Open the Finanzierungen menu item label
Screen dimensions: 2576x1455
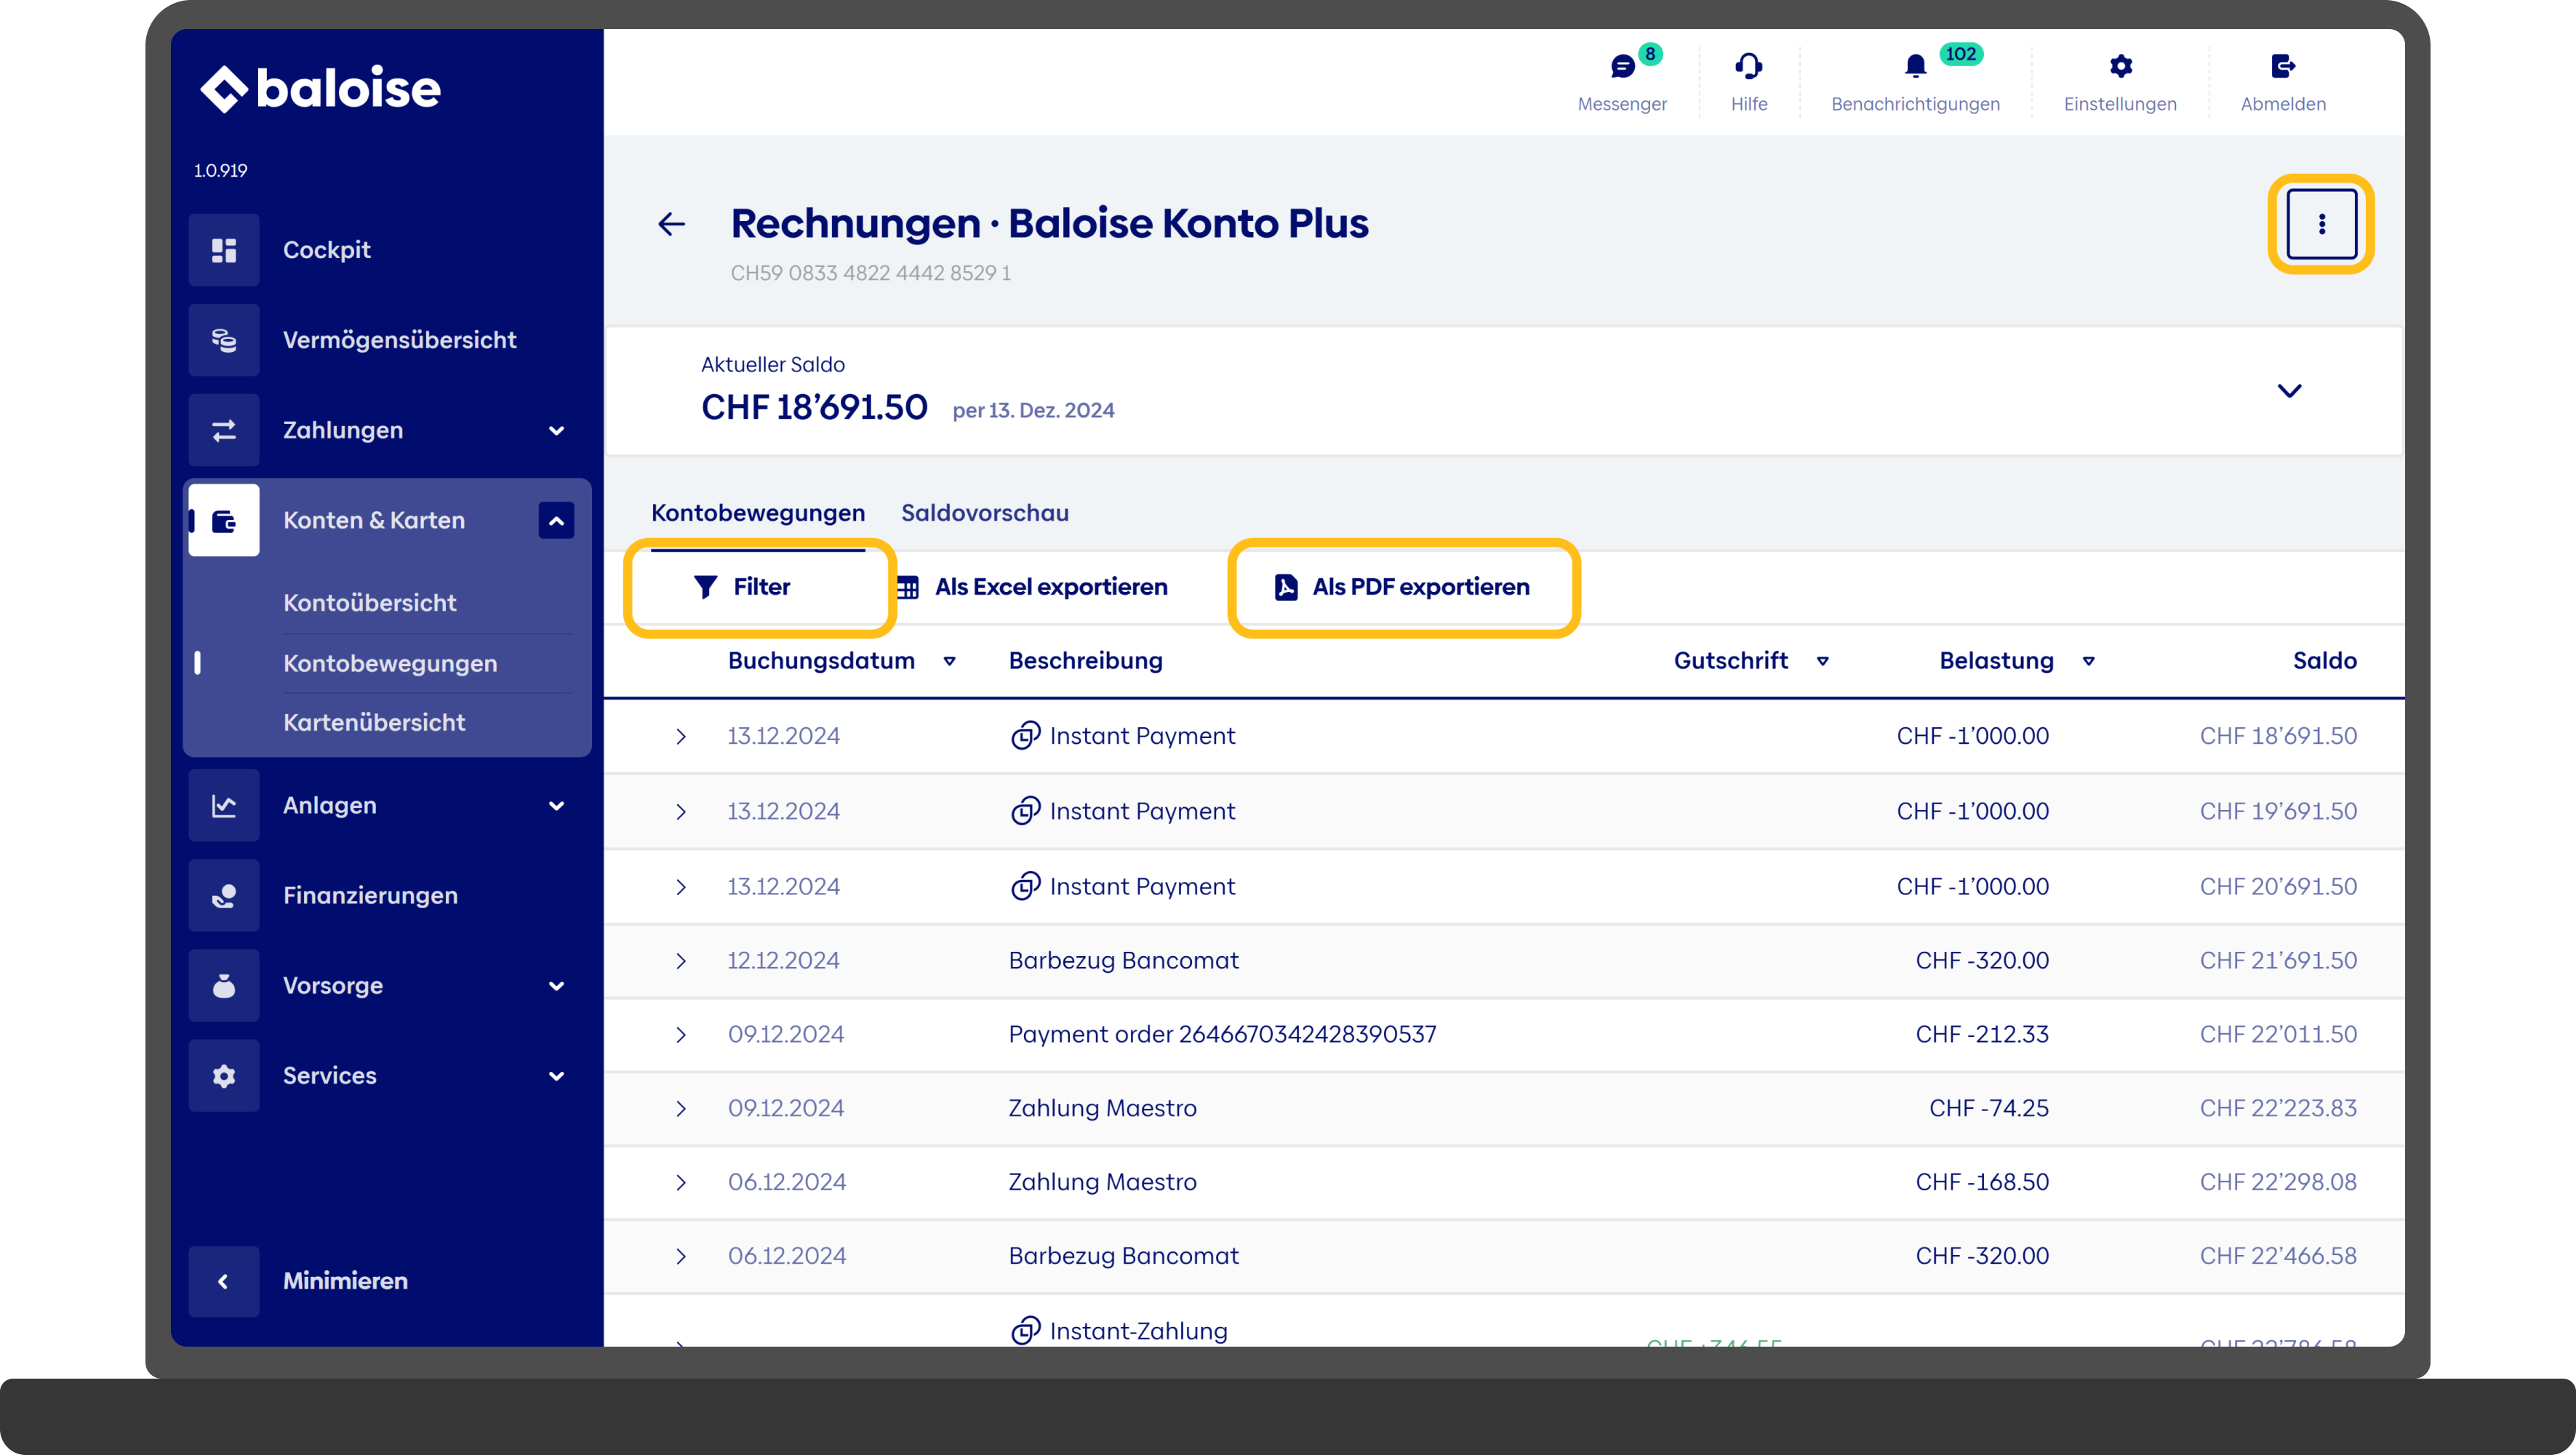click(370, 895)
